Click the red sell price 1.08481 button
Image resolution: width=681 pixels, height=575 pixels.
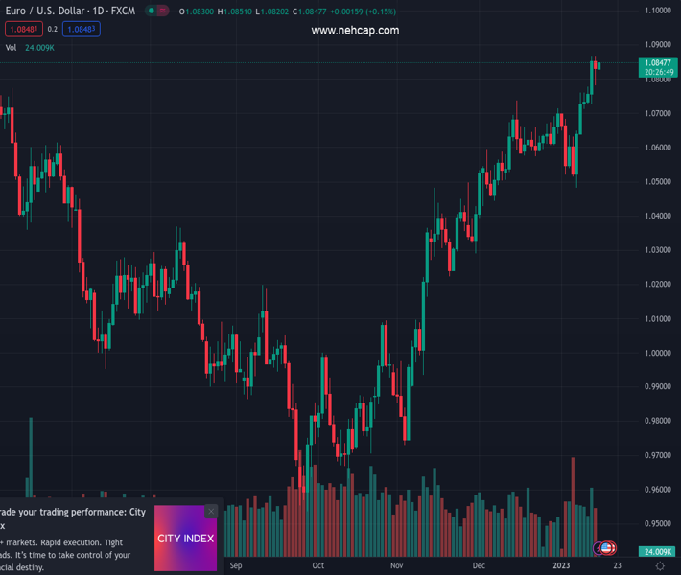click(24, 30)
